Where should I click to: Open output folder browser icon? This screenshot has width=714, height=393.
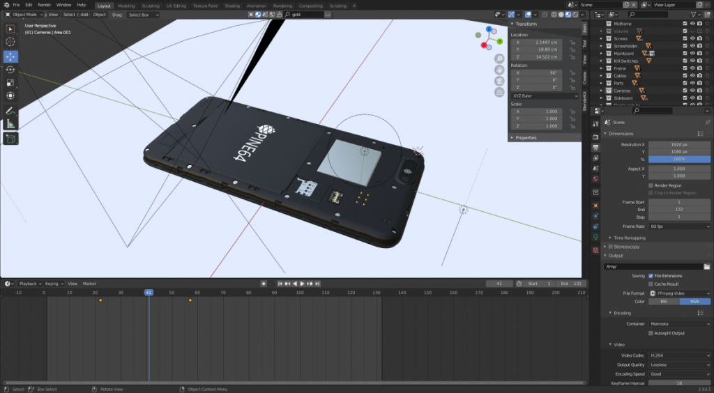pos(706,267)
